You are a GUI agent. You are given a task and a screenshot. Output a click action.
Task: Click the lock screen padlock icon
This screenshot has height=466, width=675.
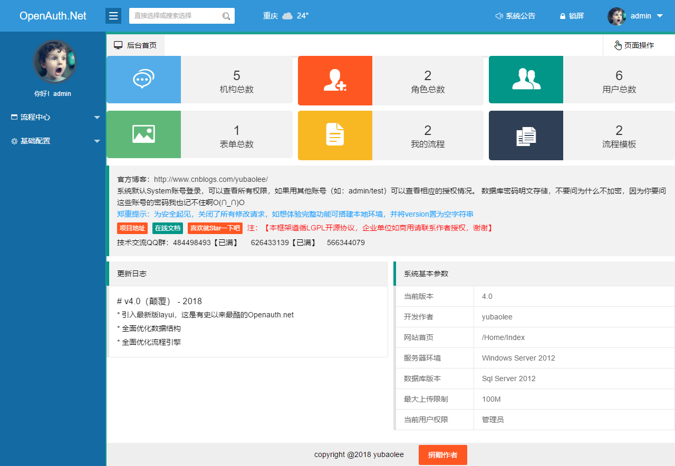(x=563, y=16)
